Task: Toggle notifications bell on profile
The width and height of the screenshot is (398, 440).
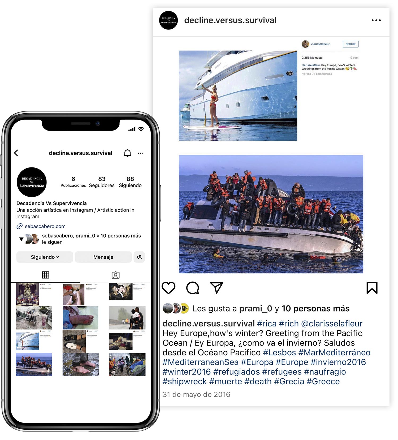Action: pos(127,153)
